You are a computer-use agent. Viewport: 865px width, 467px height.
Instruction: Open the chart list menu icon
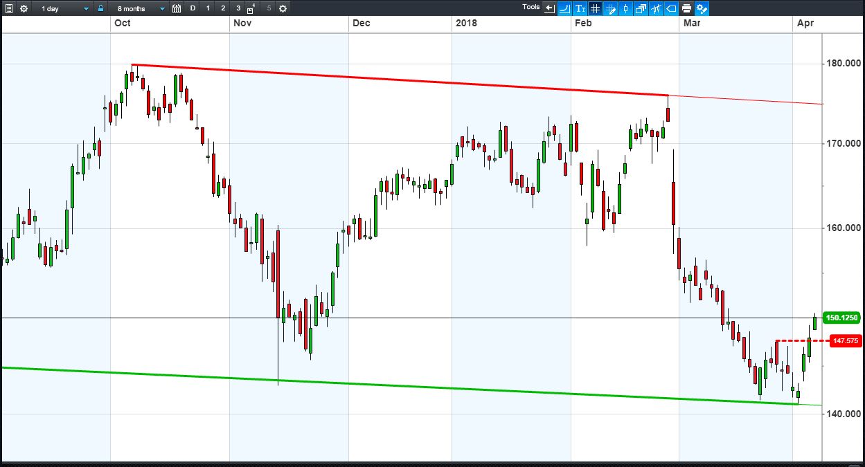(x=8, y=8)
